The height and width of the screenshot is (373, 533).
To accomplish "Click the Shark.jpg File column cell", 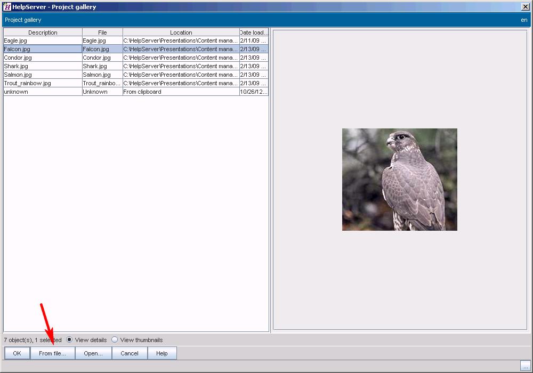I will [102, 66].
